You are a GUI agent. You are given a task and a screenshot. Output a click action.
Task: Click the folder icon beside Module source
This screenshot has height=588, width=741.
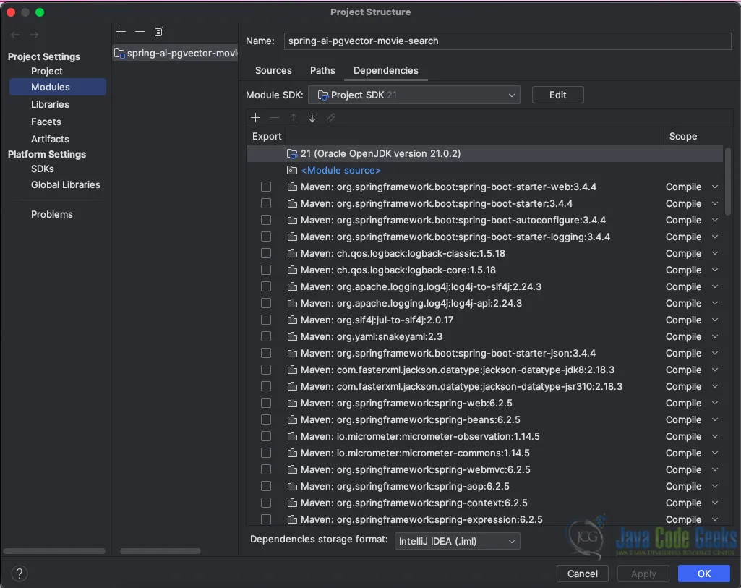point(292,170)
